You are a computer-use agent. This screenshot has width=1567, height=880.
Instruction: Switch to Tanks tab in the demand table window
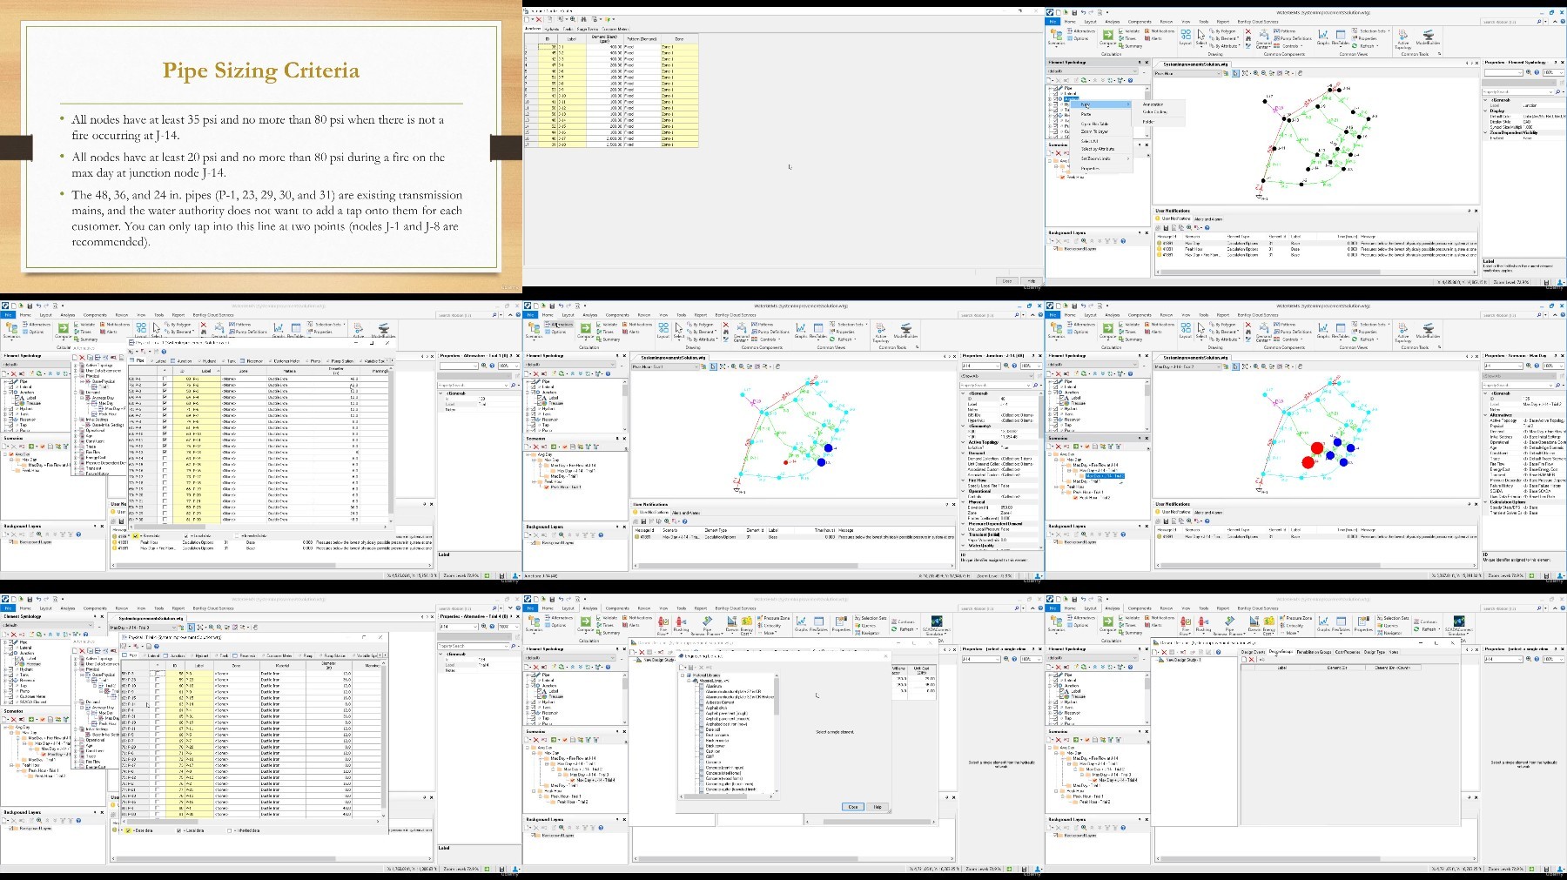point(568,29)
